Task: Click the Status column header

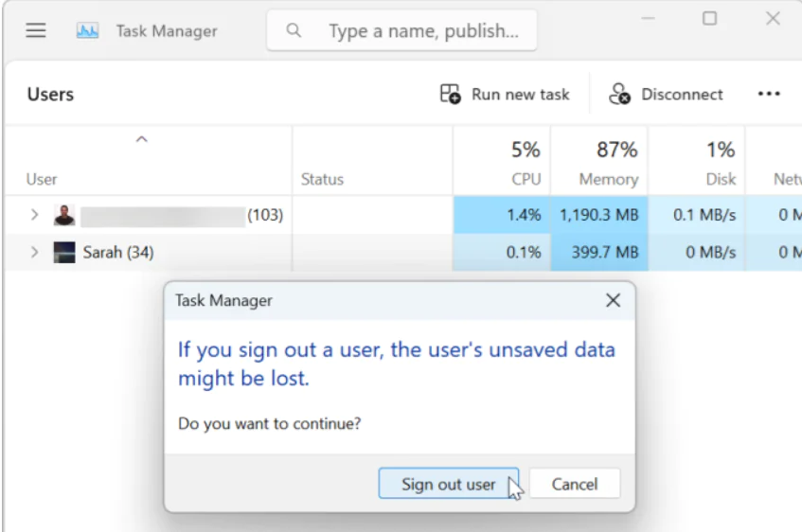Action: coord(322,179)
